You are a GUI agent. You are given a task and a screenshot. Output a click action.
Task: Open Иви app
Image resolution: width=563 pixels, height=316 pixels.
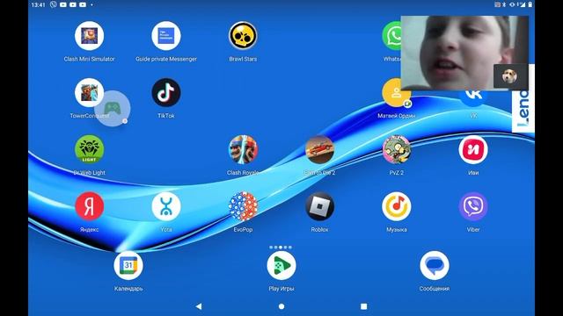tap(473, 149)
